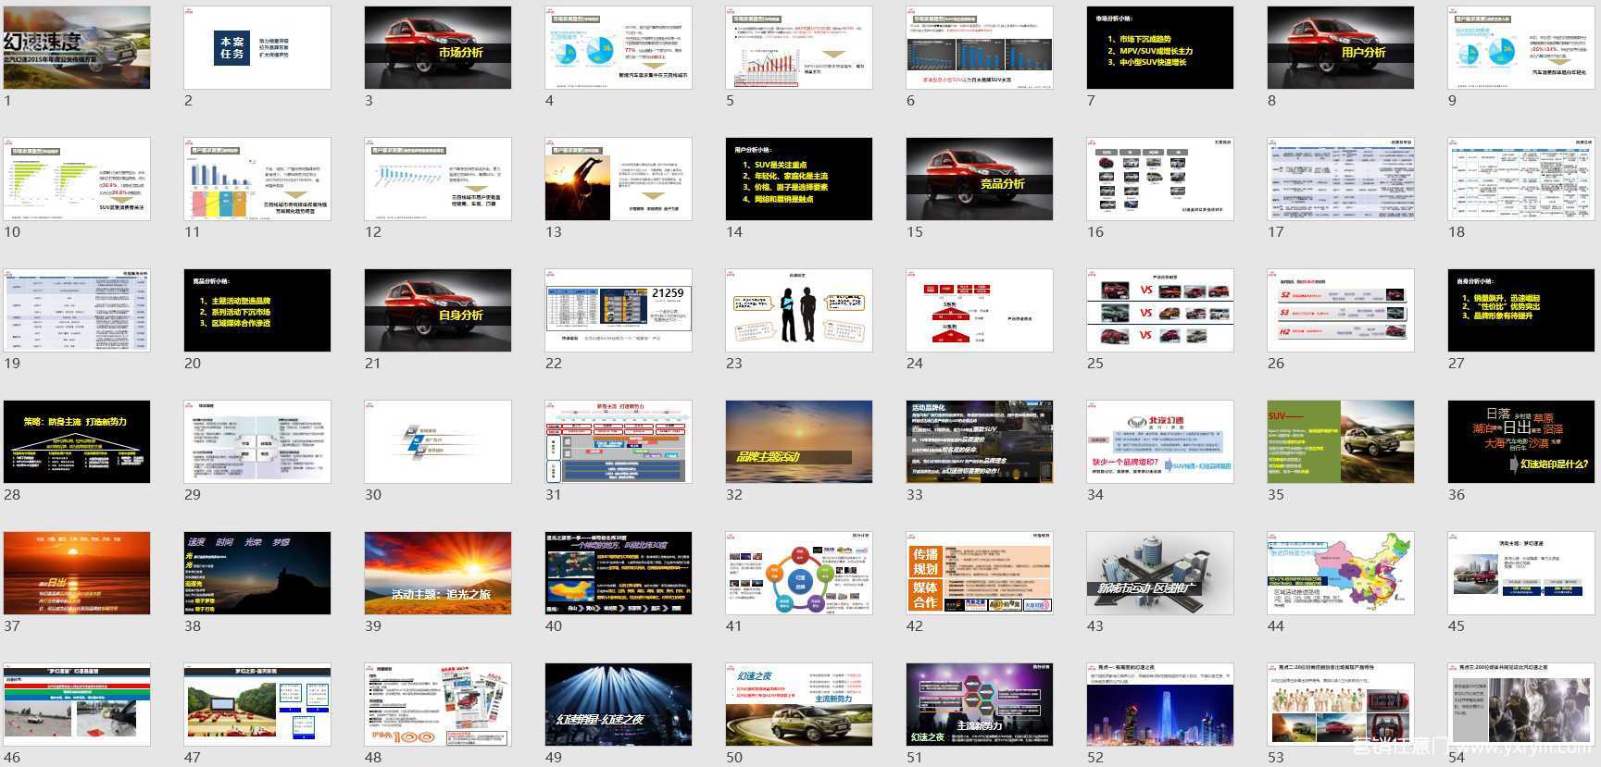The width and height of the screenshot is (1601, 767).
Task: Select slide 25 with car VS comparisons
Action: coord(1160,311)
